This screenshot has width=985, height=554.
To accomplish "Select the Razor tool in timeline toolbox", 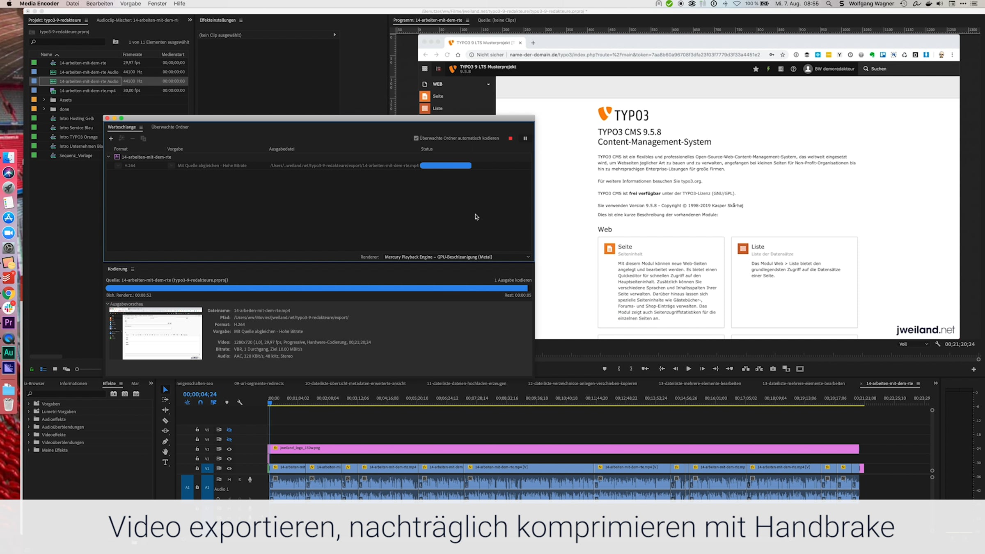I will (x=165, y=421).
